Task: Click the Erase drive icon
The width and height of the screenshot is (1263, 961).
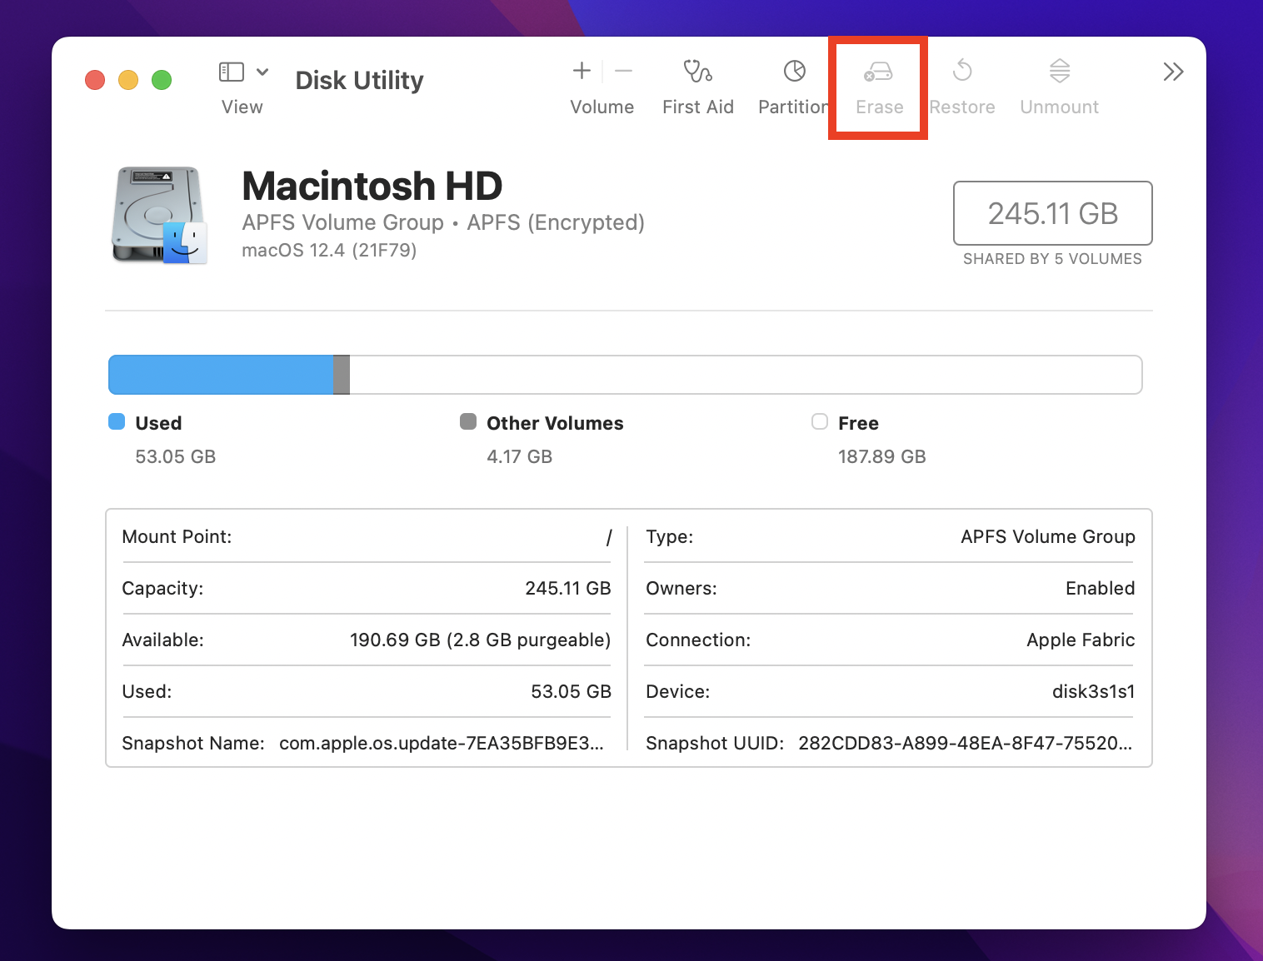Action: pyautogui.click(x=878, y=72)
